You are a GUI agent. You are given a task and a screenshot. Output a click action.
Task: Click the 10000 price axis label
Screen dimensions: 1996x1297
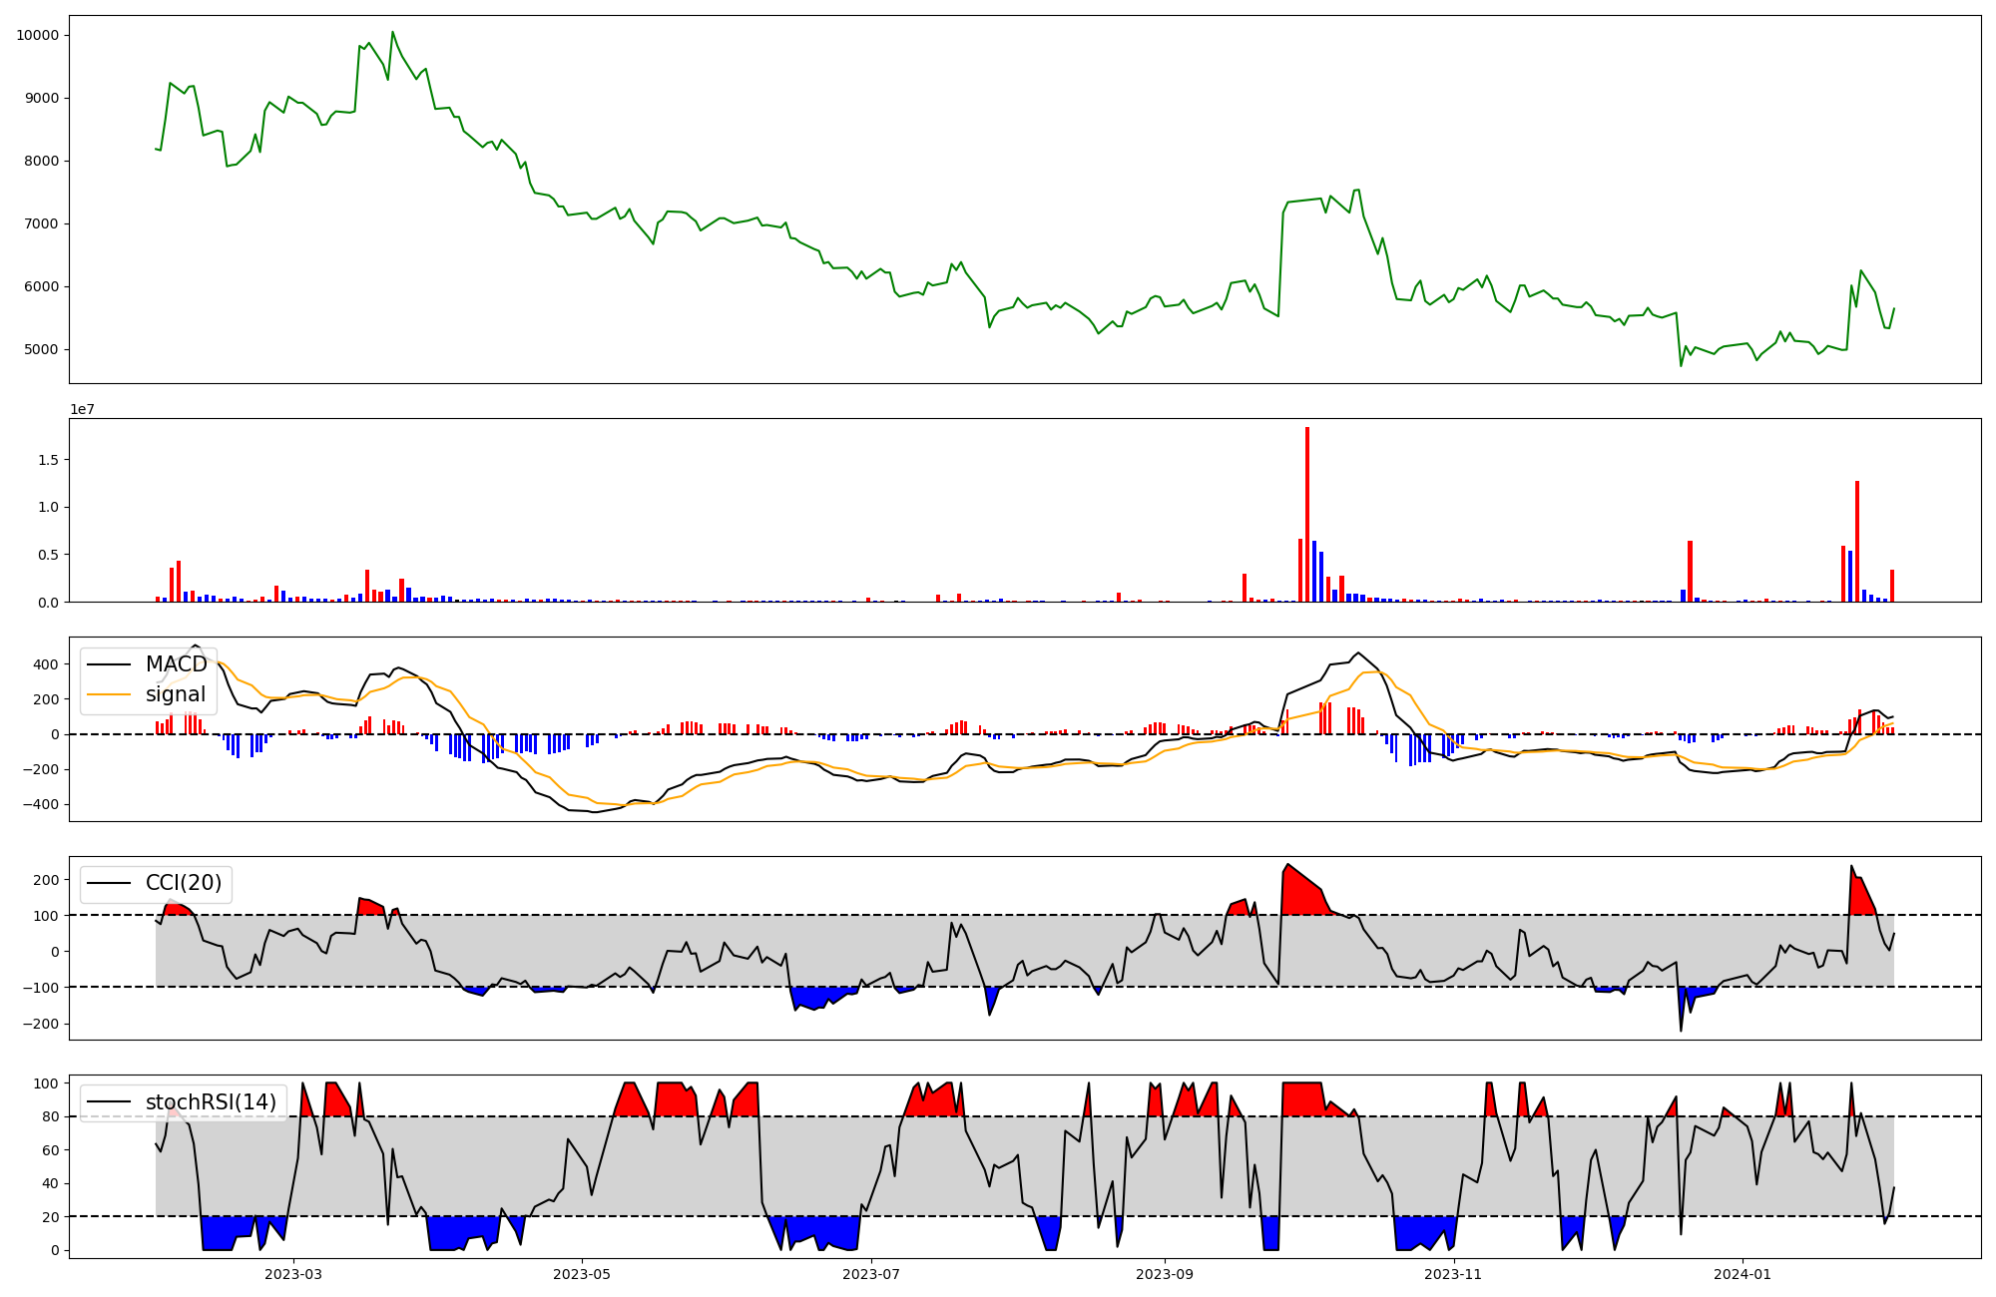pos(38,35)
